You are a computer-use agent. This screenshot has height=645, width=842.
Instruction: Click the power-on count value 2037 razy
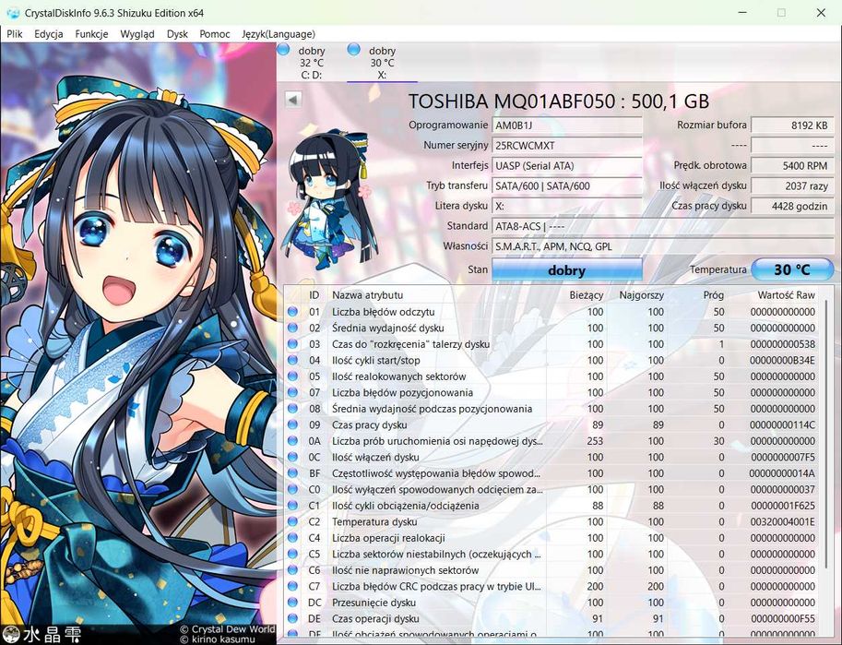792,186
